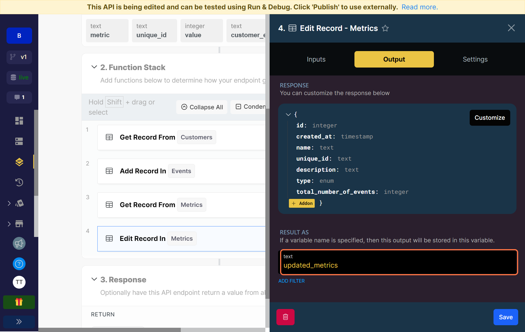Click the id integer field
This screenshot has height=332, width=525.
tap(317, 125)
